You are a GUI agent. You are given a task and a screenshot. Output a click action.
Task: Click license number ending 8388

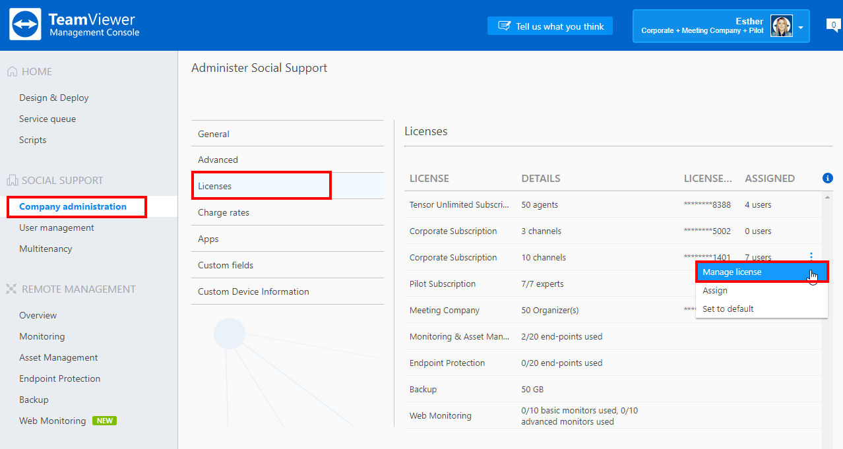[707, 204]
